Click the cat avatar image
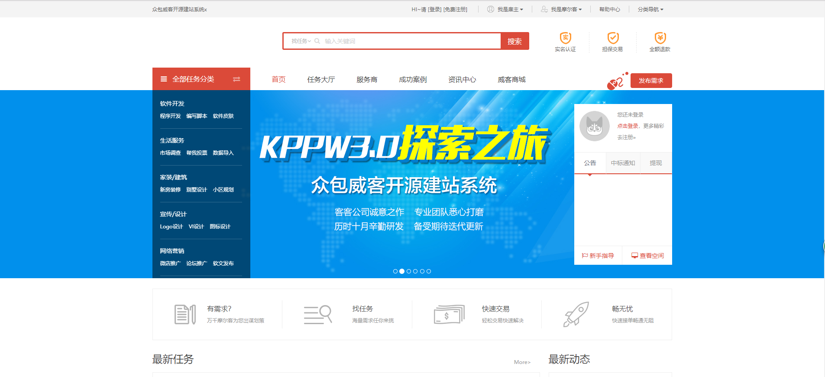 pyautogui.click(x=595, y=126)
